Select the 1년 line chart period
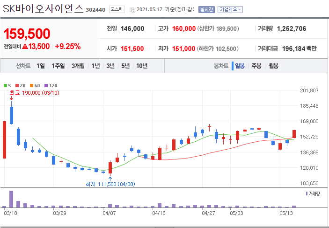This screenshot has width=329, height=228. point(95,66)
